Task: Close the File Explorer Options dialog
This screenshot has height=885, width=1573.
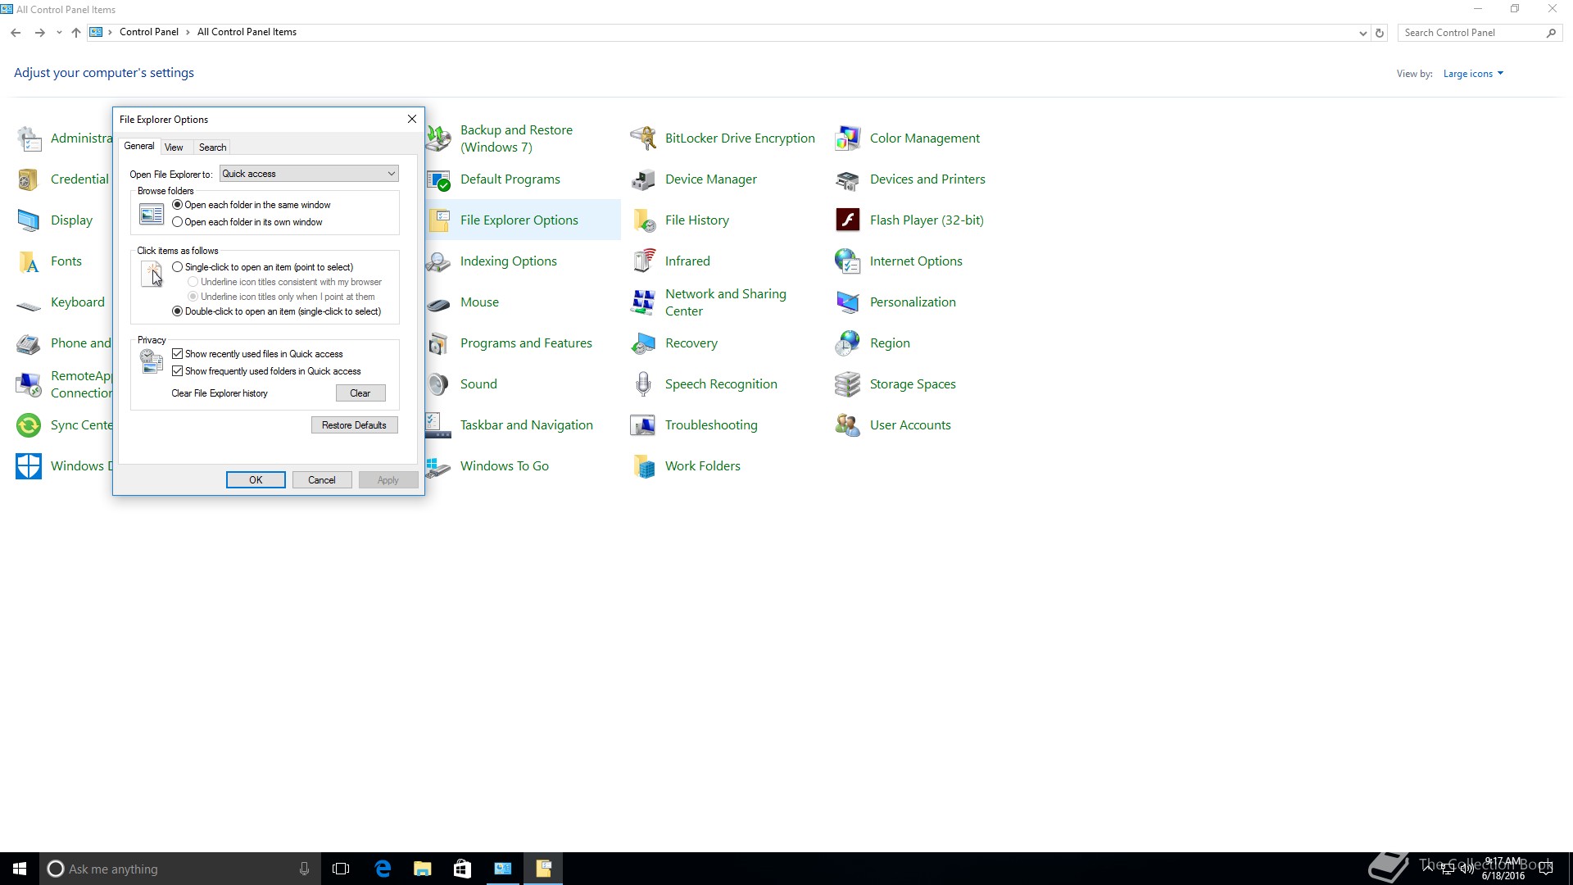Action: pyautogui.click(x=412, y=120)
